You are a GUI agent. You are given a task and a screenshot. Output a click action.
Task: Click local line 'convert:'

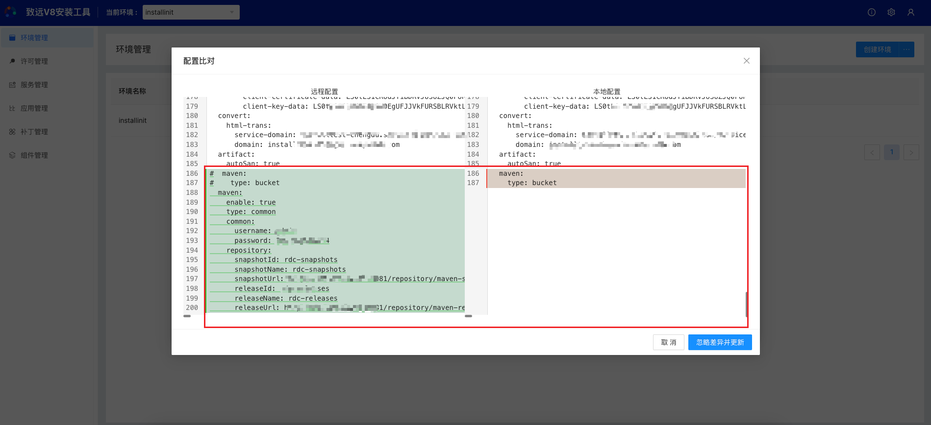[x=515, y=116]
